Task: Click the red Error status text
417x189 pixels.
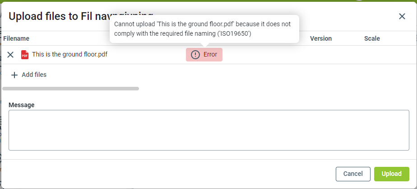Action: 210,55
